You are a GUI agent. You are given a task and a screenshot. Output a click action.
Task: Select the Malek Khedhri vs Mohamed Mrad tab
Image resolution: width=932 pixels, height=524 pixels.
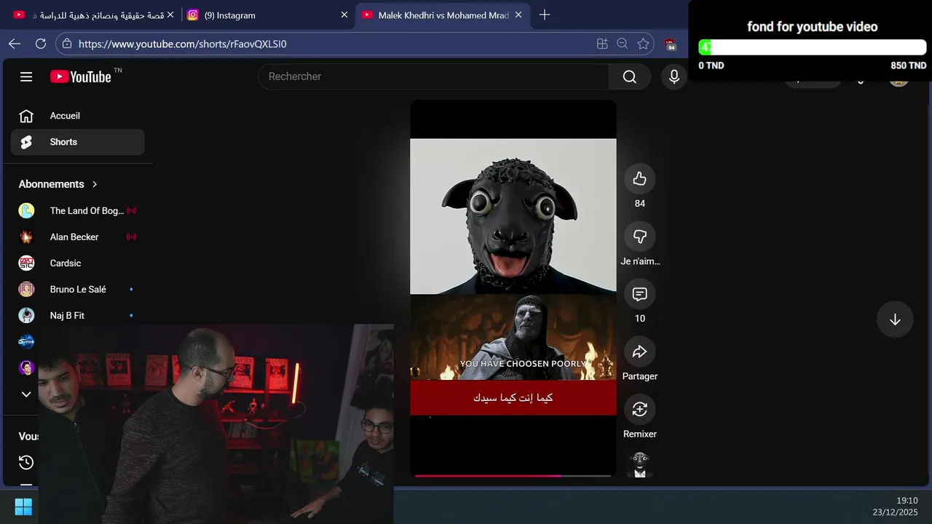coord(443,15)
